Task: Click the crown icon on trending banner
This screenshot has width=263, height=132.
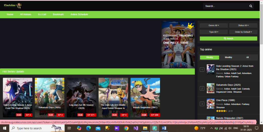Action: [190, 26]
